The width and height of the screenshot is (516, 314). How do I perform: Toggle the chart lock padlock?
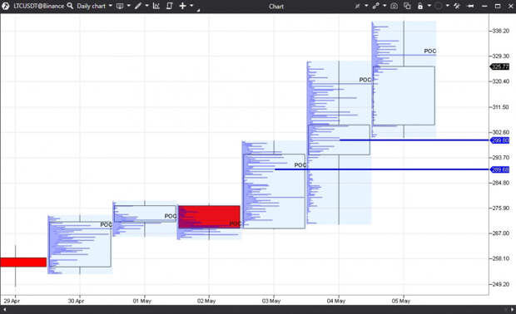[420, 6]
